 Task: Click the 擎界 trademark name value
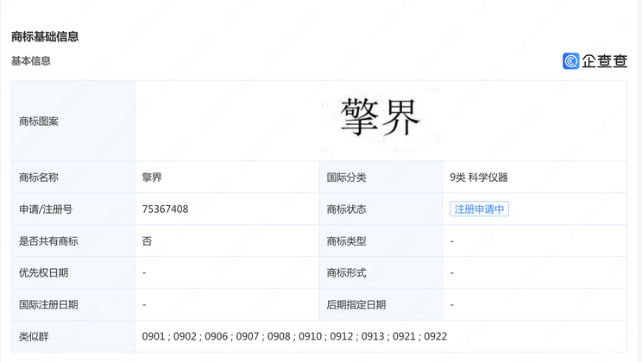[x=152, y=177]
